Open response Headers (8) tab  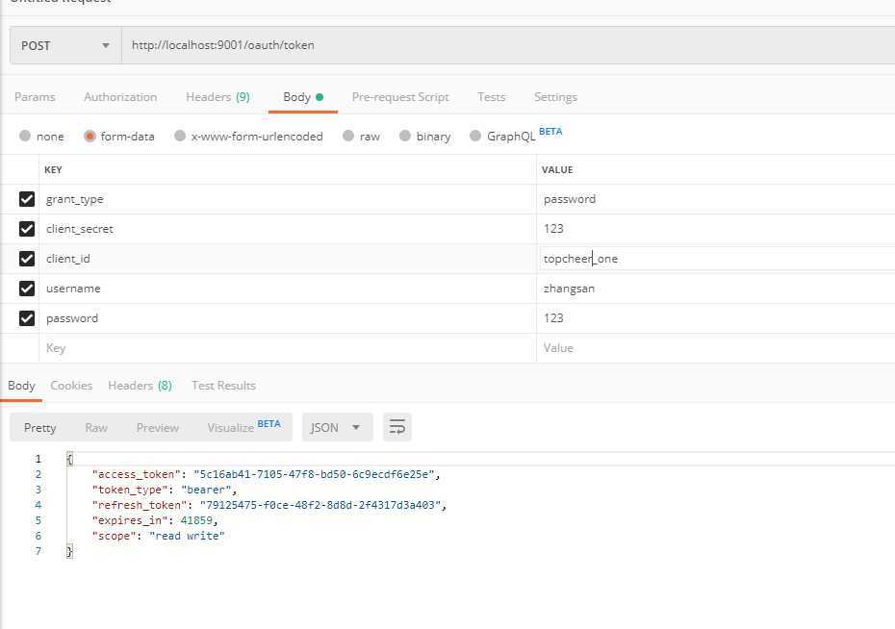[140, 386]
